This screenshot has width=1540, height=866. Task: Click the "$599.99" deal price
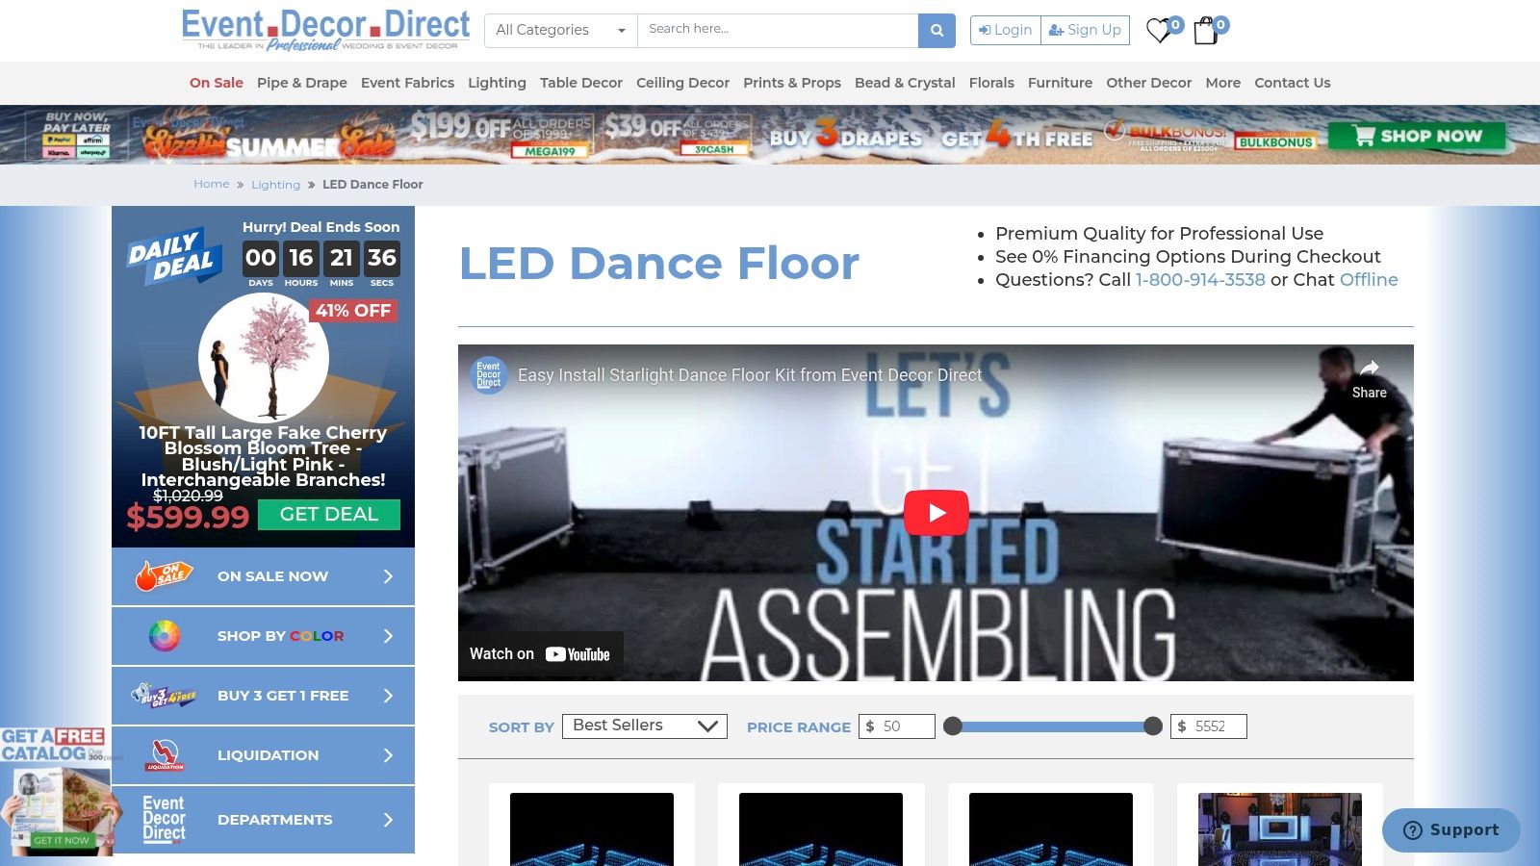click(x=188, y=518)
